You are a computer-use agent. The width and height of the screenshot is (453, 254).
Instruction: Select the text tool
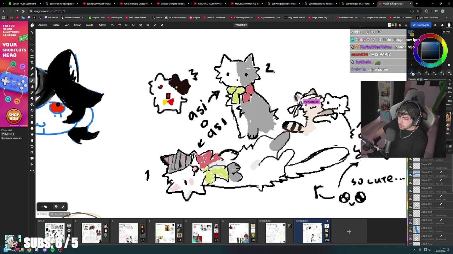[32, 116]
